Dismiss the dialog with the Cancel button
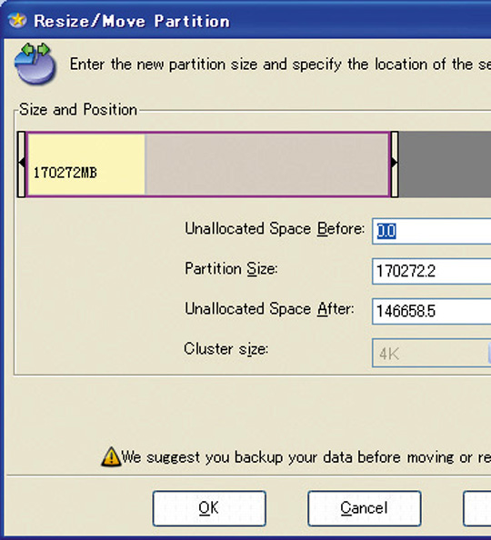 pyautogui.click(x=365, y=508)
